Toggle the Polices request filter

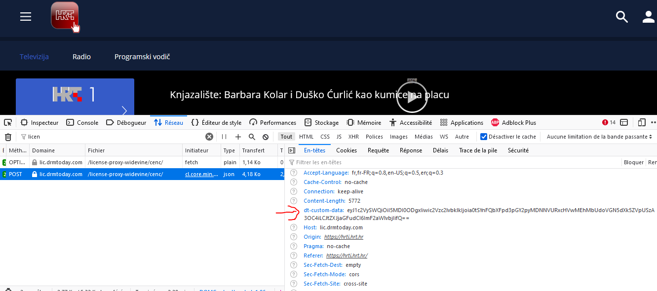click(374, 137)
